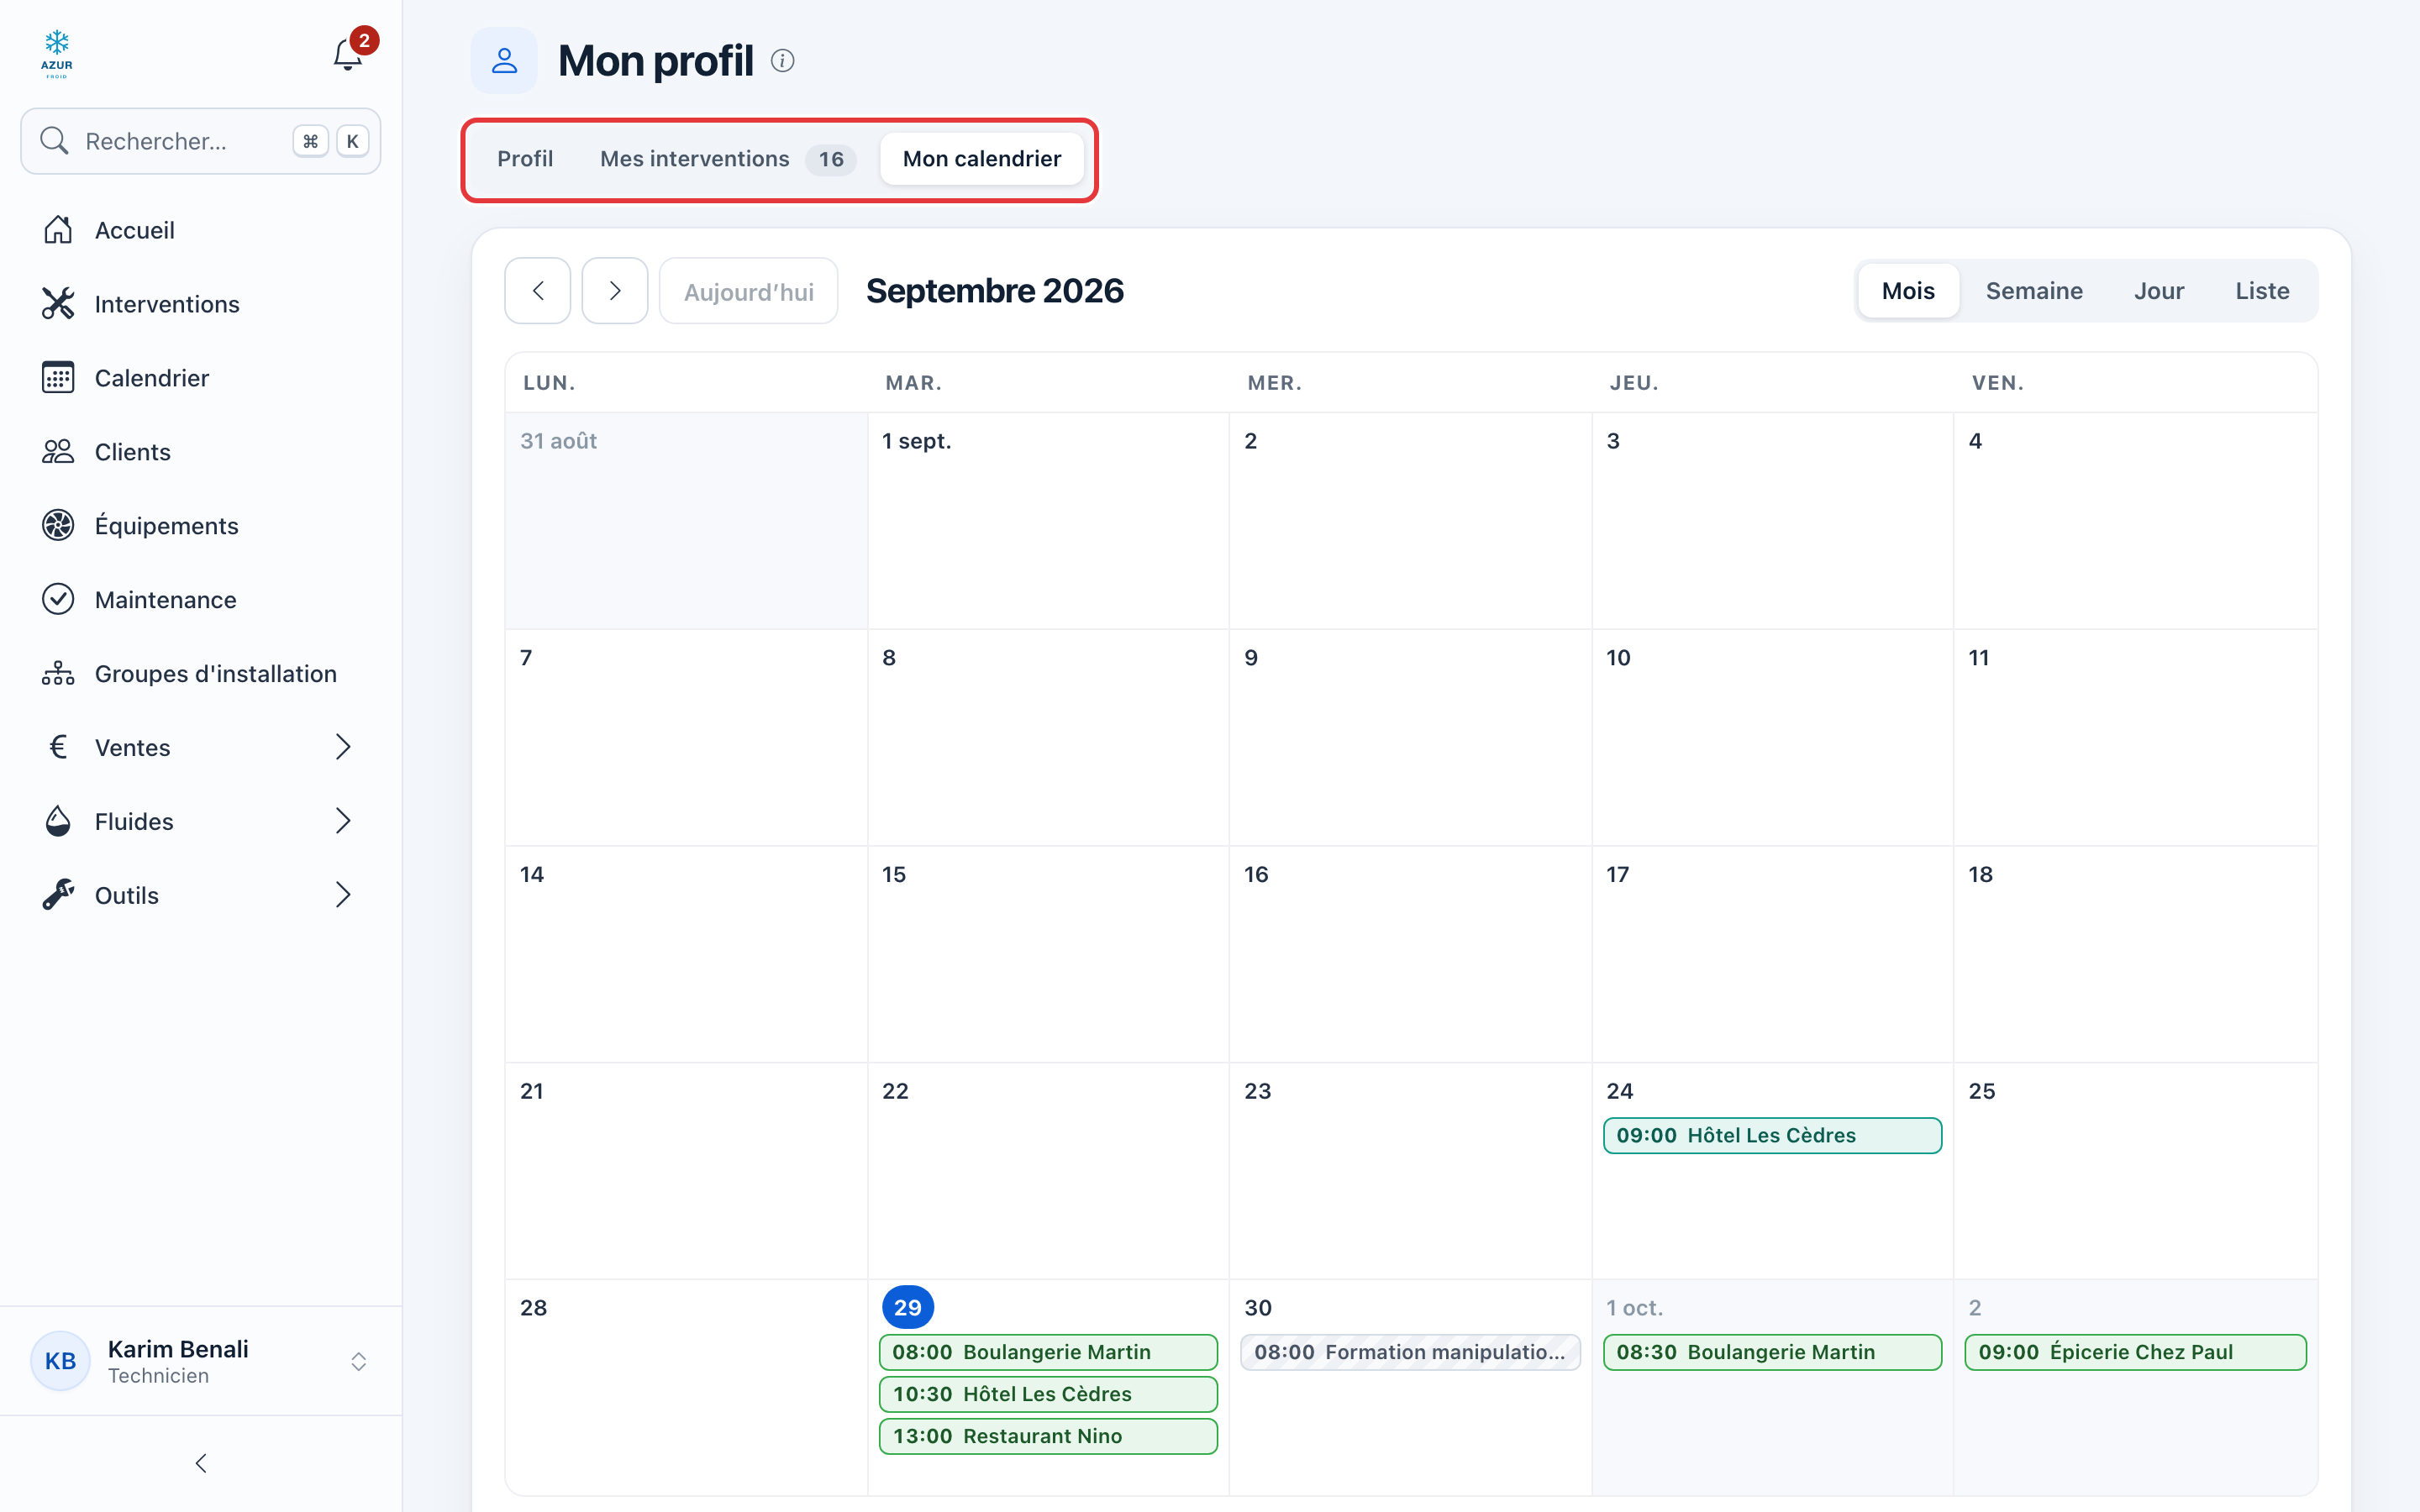
Task: Open 13:00 Restaurant Nino event
Action: tap(1048, 1436)
